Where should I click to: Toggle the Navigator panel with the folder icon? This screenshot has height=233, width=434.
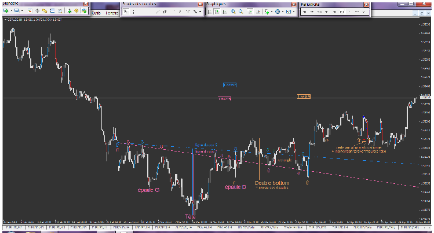coord(45,11)
